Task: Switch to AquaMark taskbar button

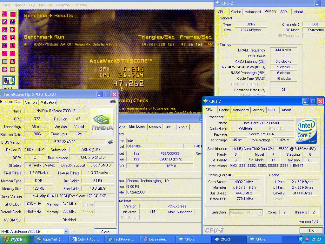Action: [50, 239]
